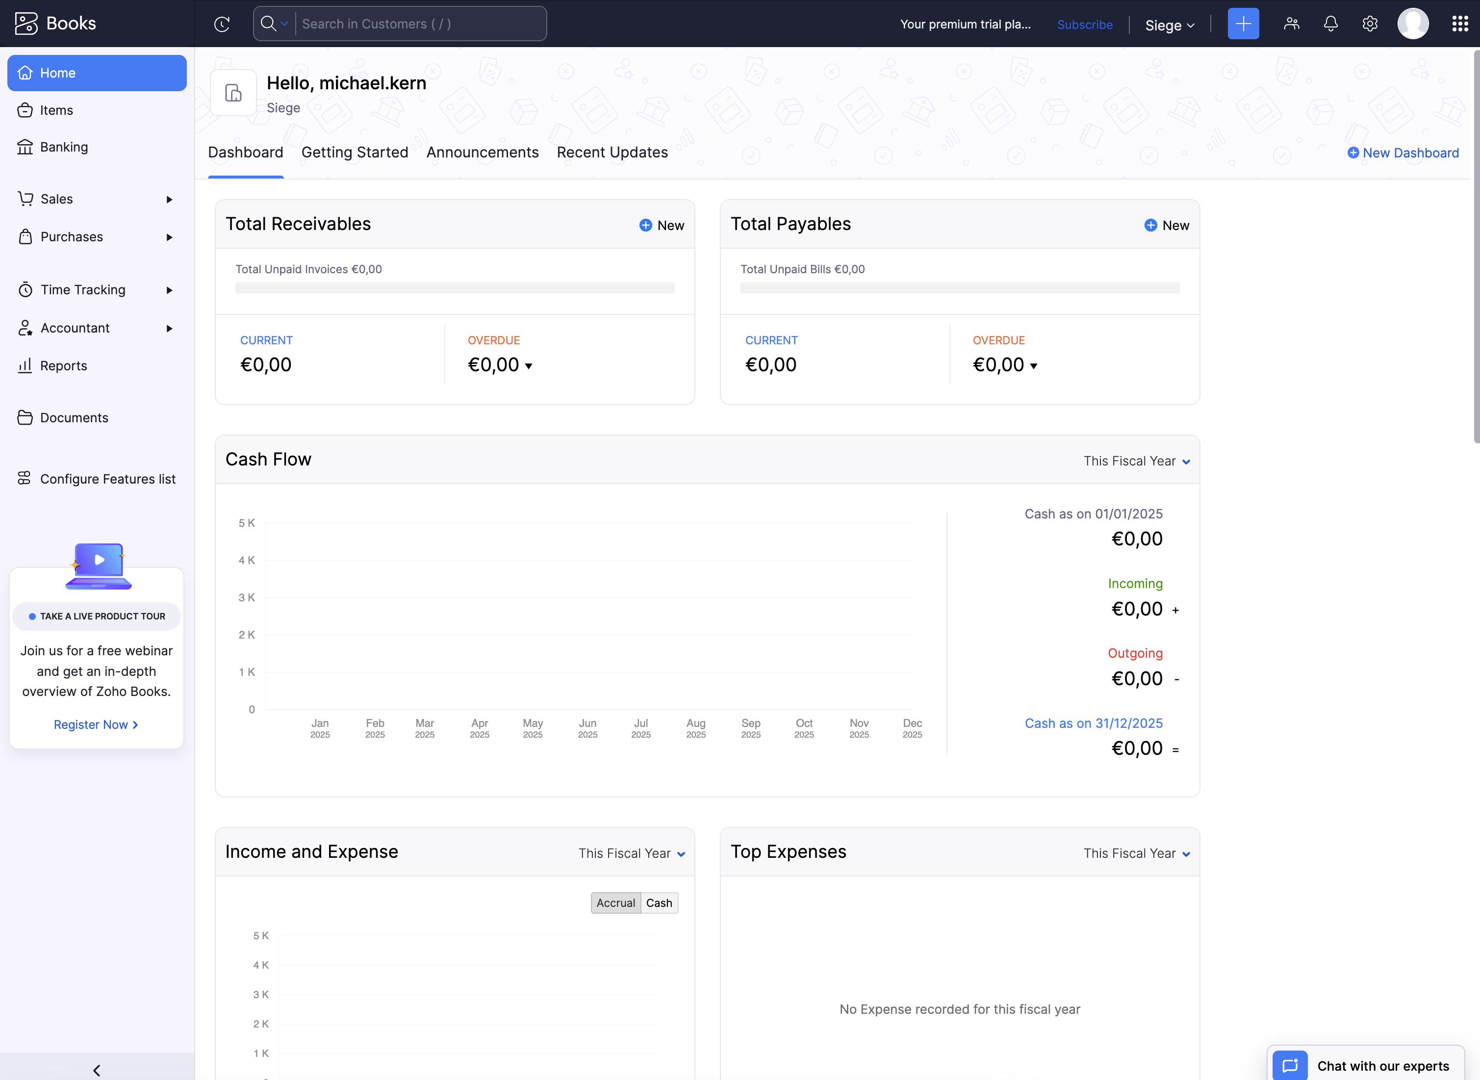The width and height of the screenshot is (1480, 1080).
Task: Expand the Accountant submenu arrow
Action: click(169, 328)
